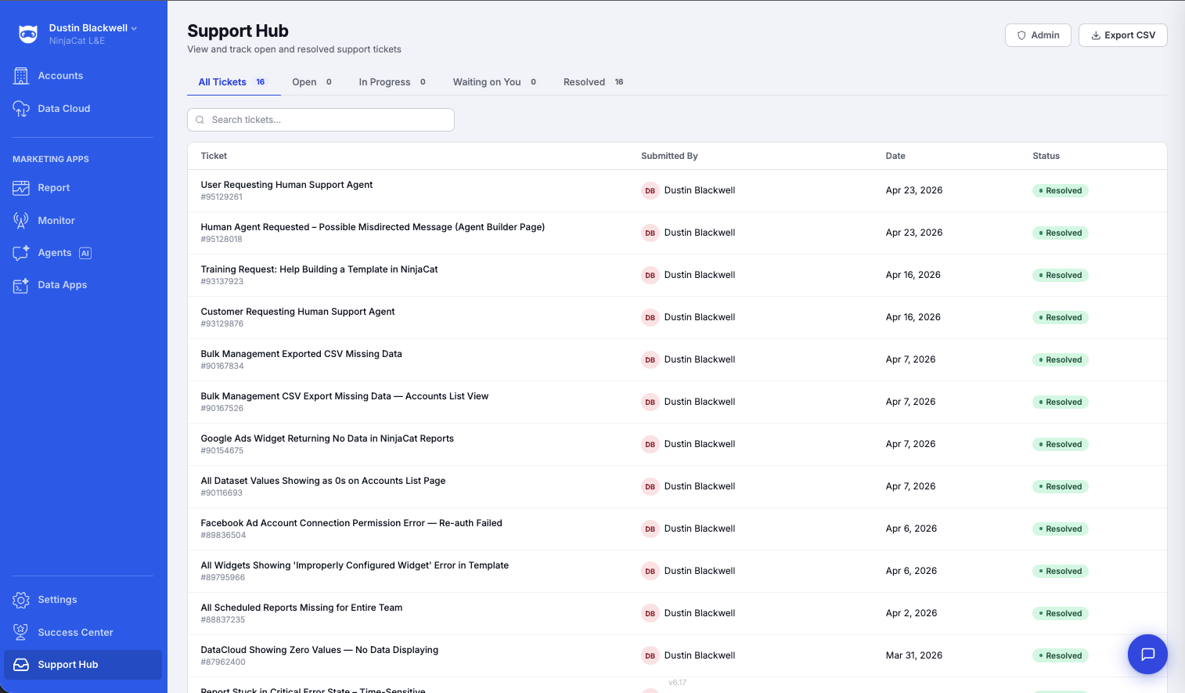Switch to the In Progress tab
Viewport: 1185px width, 693px height.
pyautogui.click(x=392, y=82)
